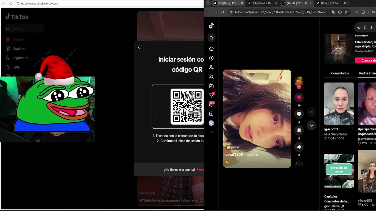Image resolution: width=376 pixels, height=211 pixels.
Task: Open Chrome extensions puzzle icon
Action: [363, 12]
